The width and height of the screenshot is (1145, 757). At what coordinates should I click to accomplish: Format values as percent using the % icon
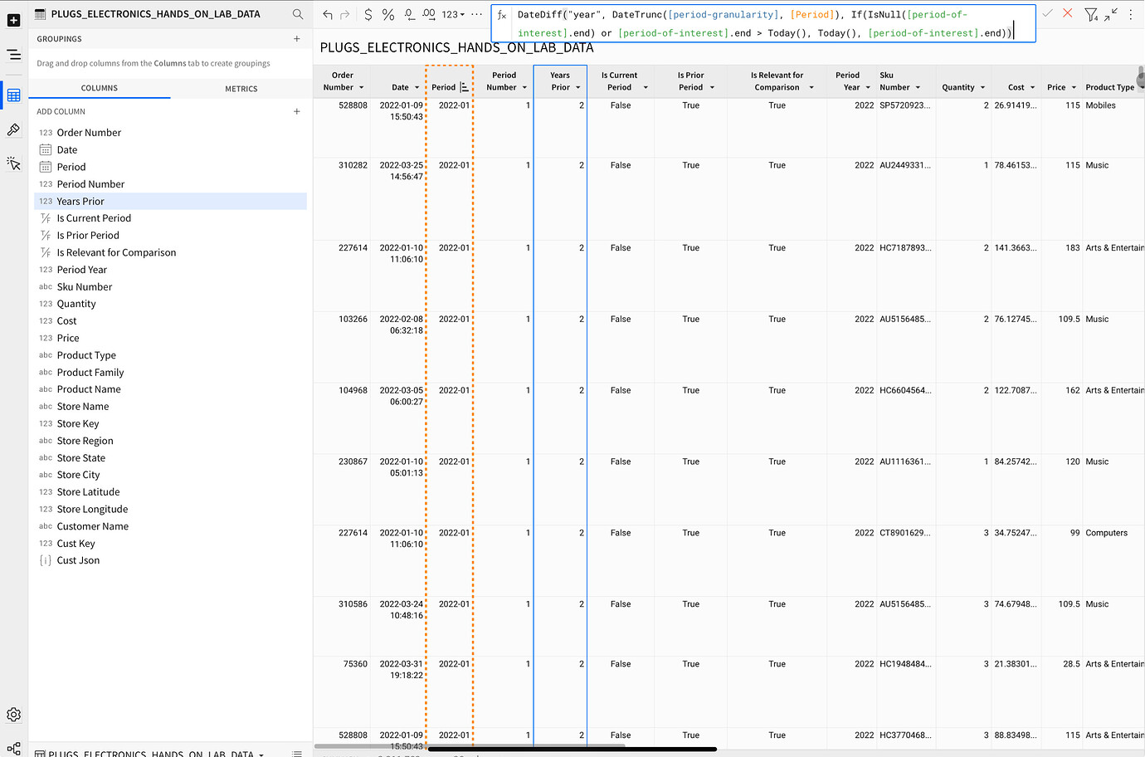click(x=387, y=13)
